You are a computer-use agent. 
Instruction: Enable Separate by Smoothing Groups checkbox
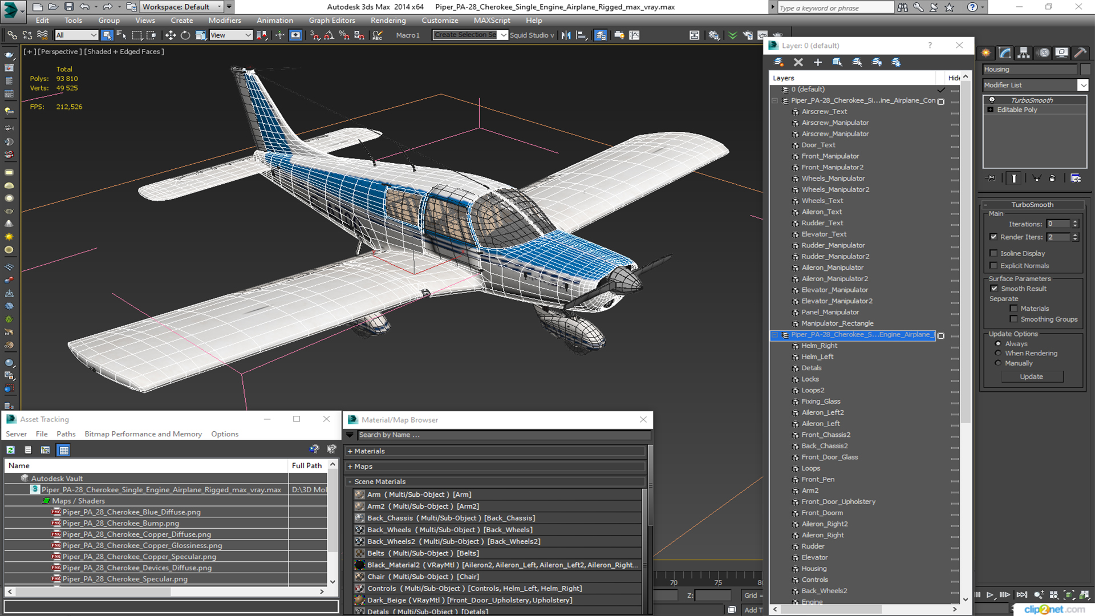point(1013,319)
